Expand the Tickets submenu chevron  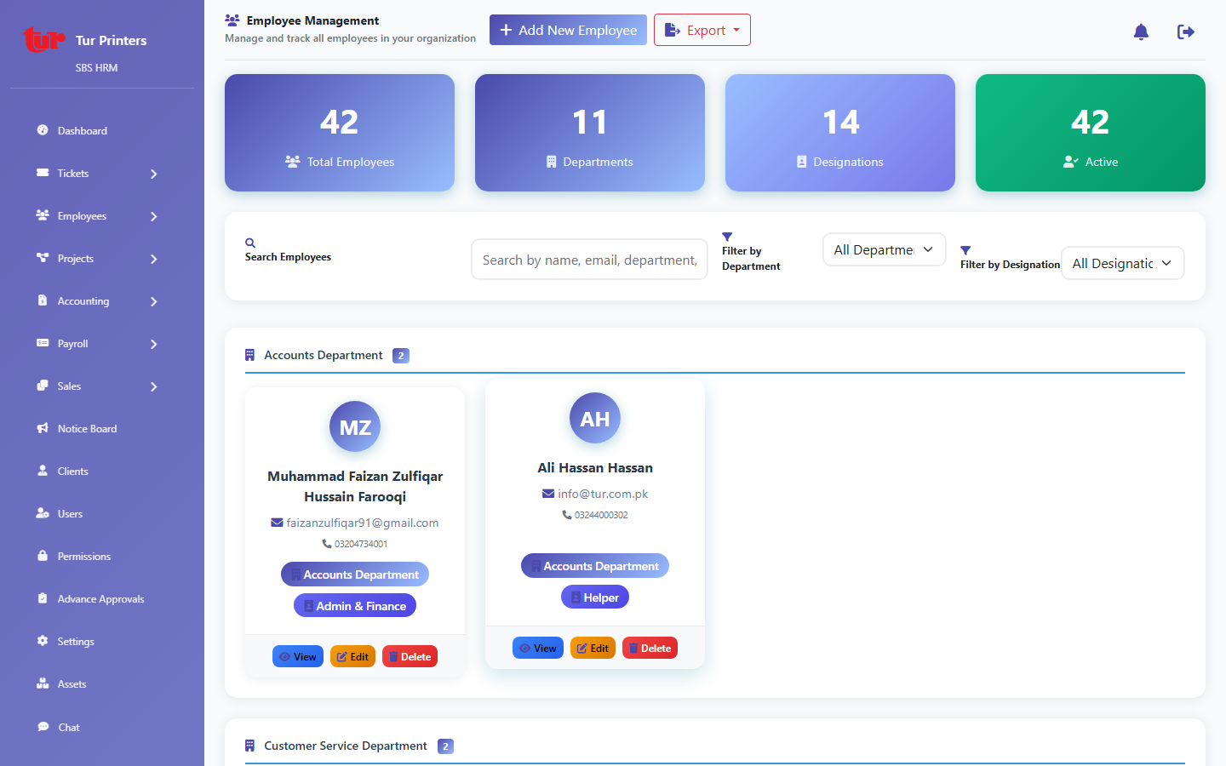[x=154, y=174]
